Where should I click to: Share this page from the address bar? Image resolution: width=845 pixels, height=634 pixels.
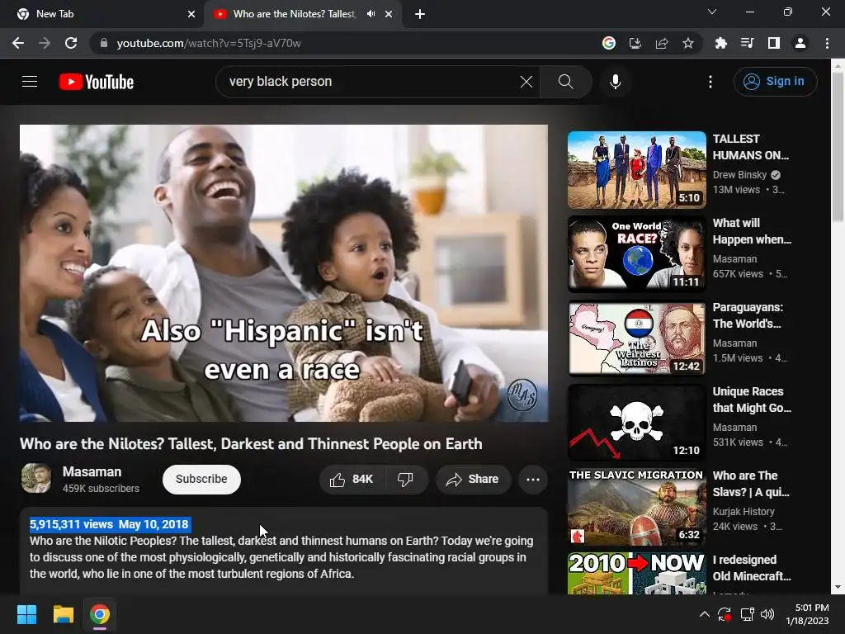coord(662,43)
